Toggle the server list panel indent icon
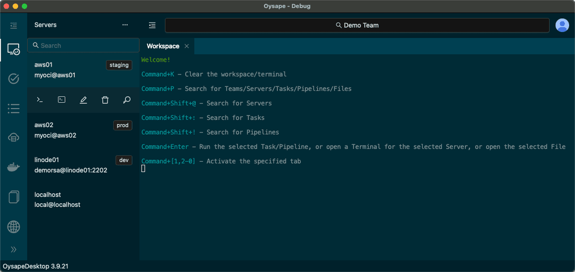Viewport: 575px width, 272px height. tap(152, 26)
